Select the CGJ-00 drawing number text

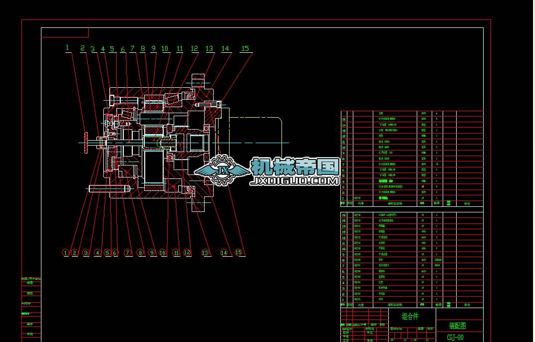coord(455,338)
